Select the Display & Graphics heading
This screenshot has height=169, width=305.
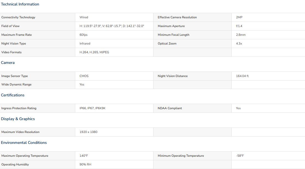(x=18, y=119)
